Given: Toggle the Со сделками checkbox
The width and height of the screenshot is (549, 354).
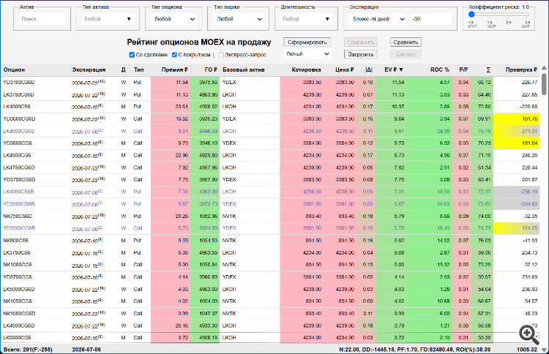Looking at the screenshot, I should click(132, 55).
